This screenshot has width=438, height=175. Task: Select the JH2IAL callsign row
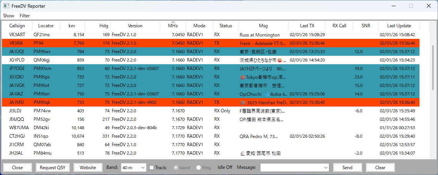[x=211, y=153]
